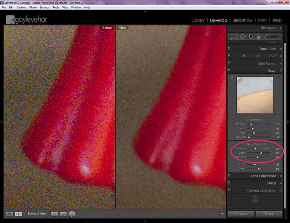Turn off the Detail panel switch
The image size is (290, 223).
pos(229,71)
